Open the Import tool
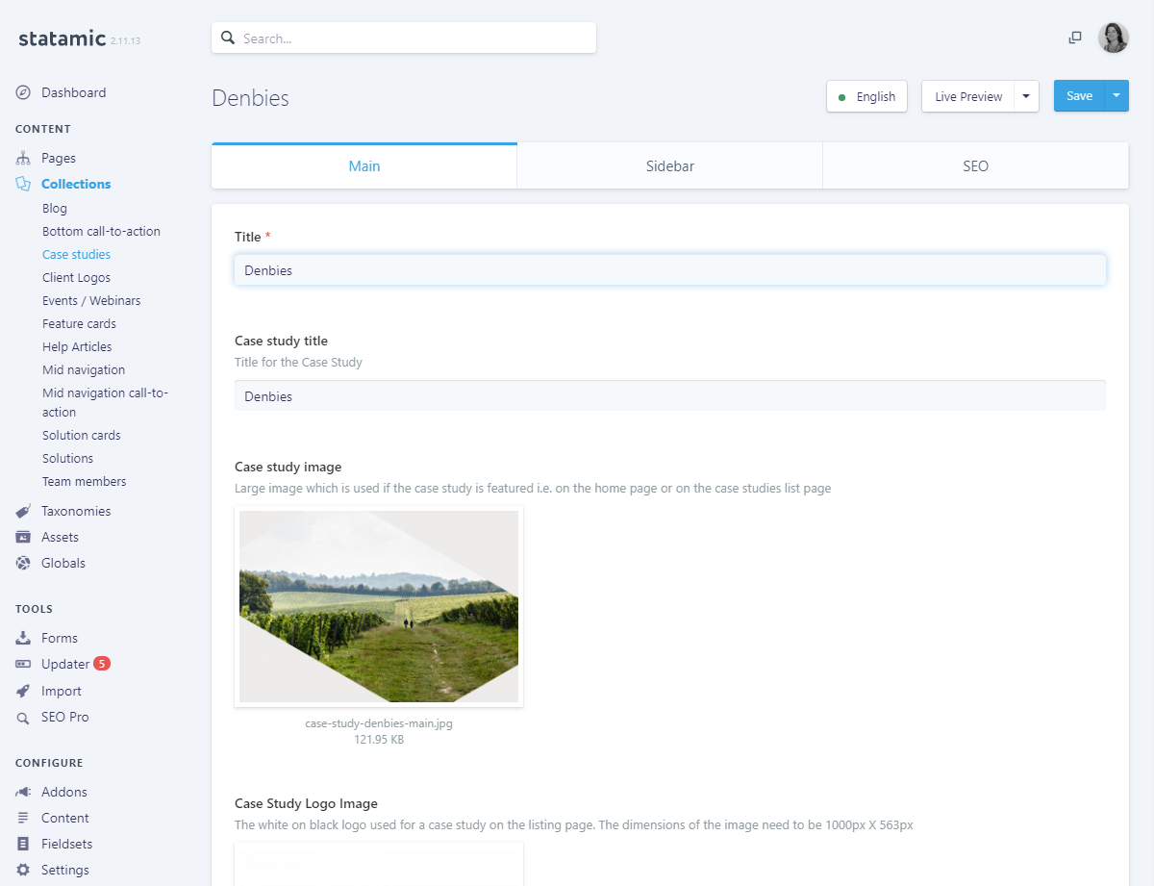The height and width of the screenshot is (886, 1154). point(62,692)
